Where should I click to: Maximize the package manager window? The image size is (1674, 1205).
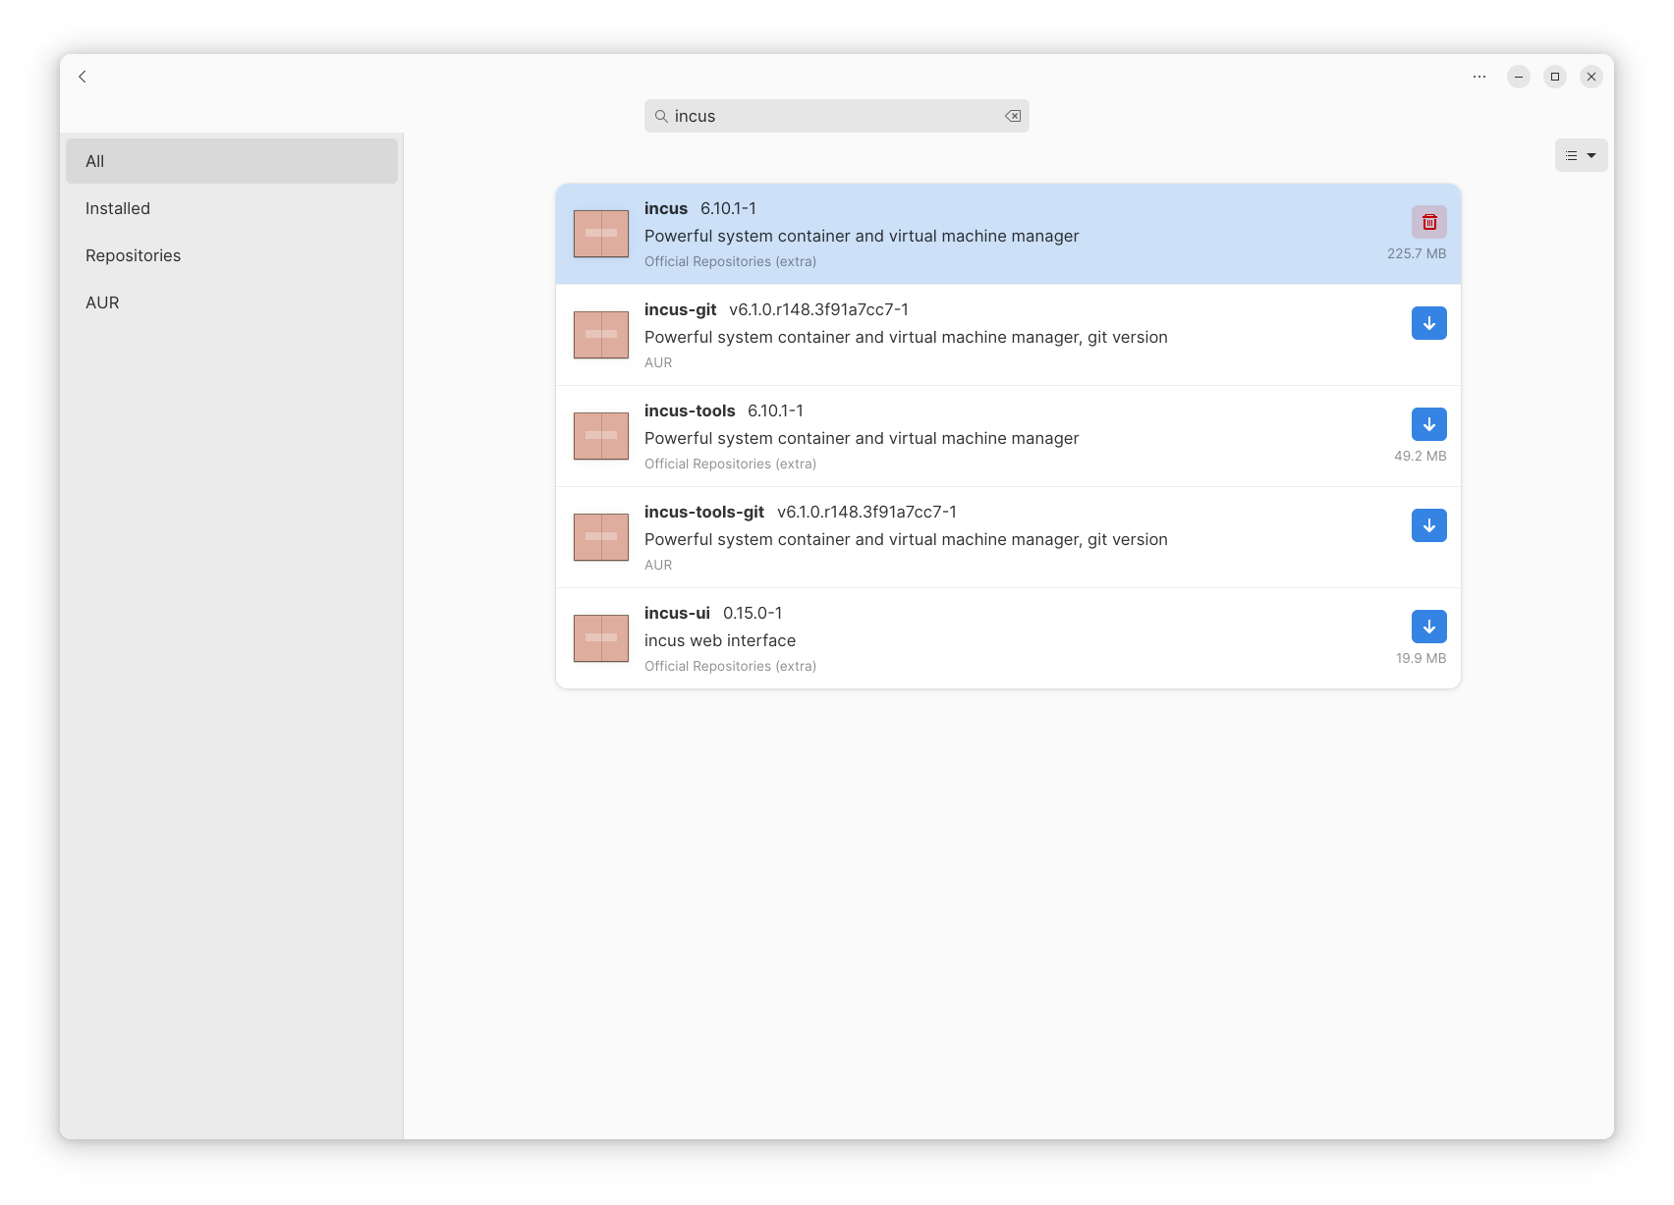pyautogui.click(x=1555, y=77)
